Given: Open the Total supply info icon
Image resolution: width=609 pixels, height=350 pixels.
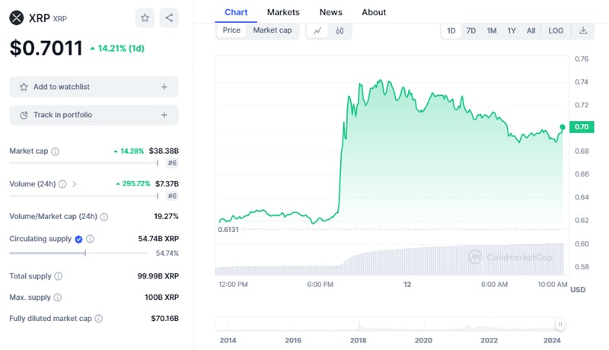Looking at the screenshot, I should pos(58,276).
